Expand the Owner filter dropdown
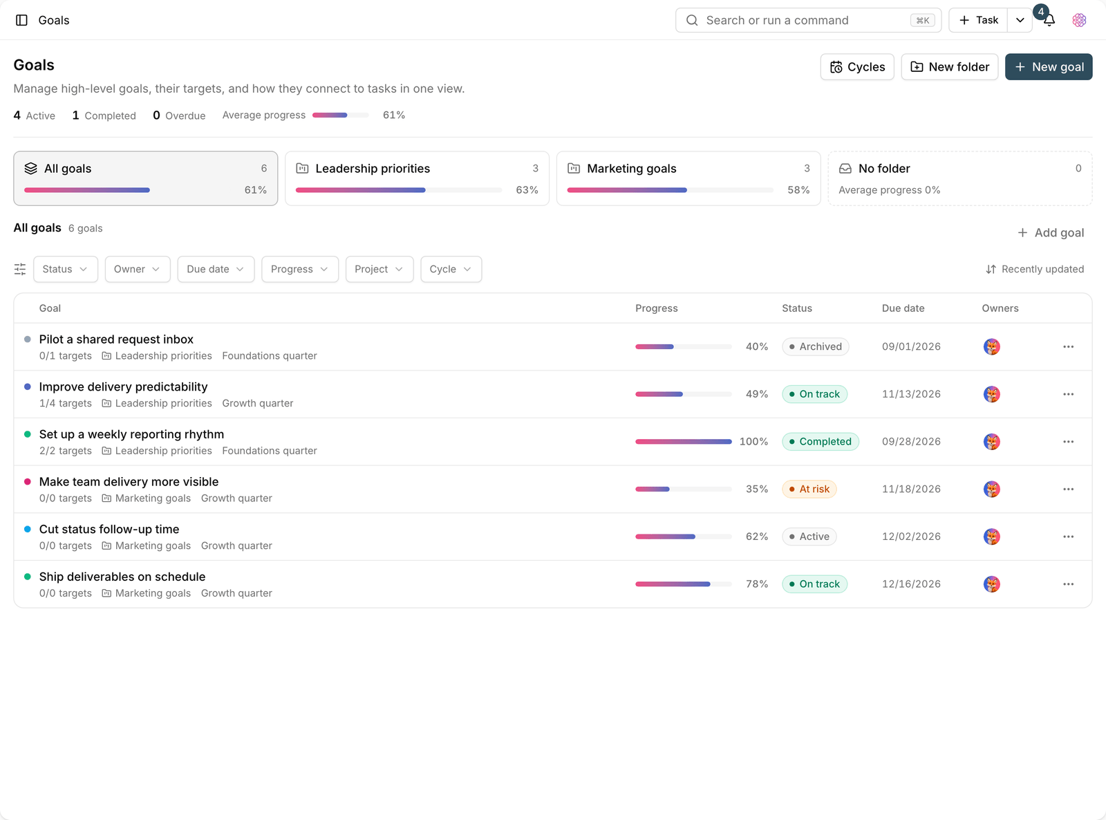1106x820 pixels. tap(138, 269)
